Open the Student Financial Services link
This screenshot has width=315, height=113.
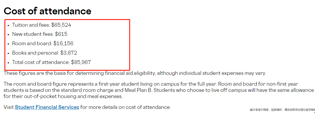coord(47,107)
